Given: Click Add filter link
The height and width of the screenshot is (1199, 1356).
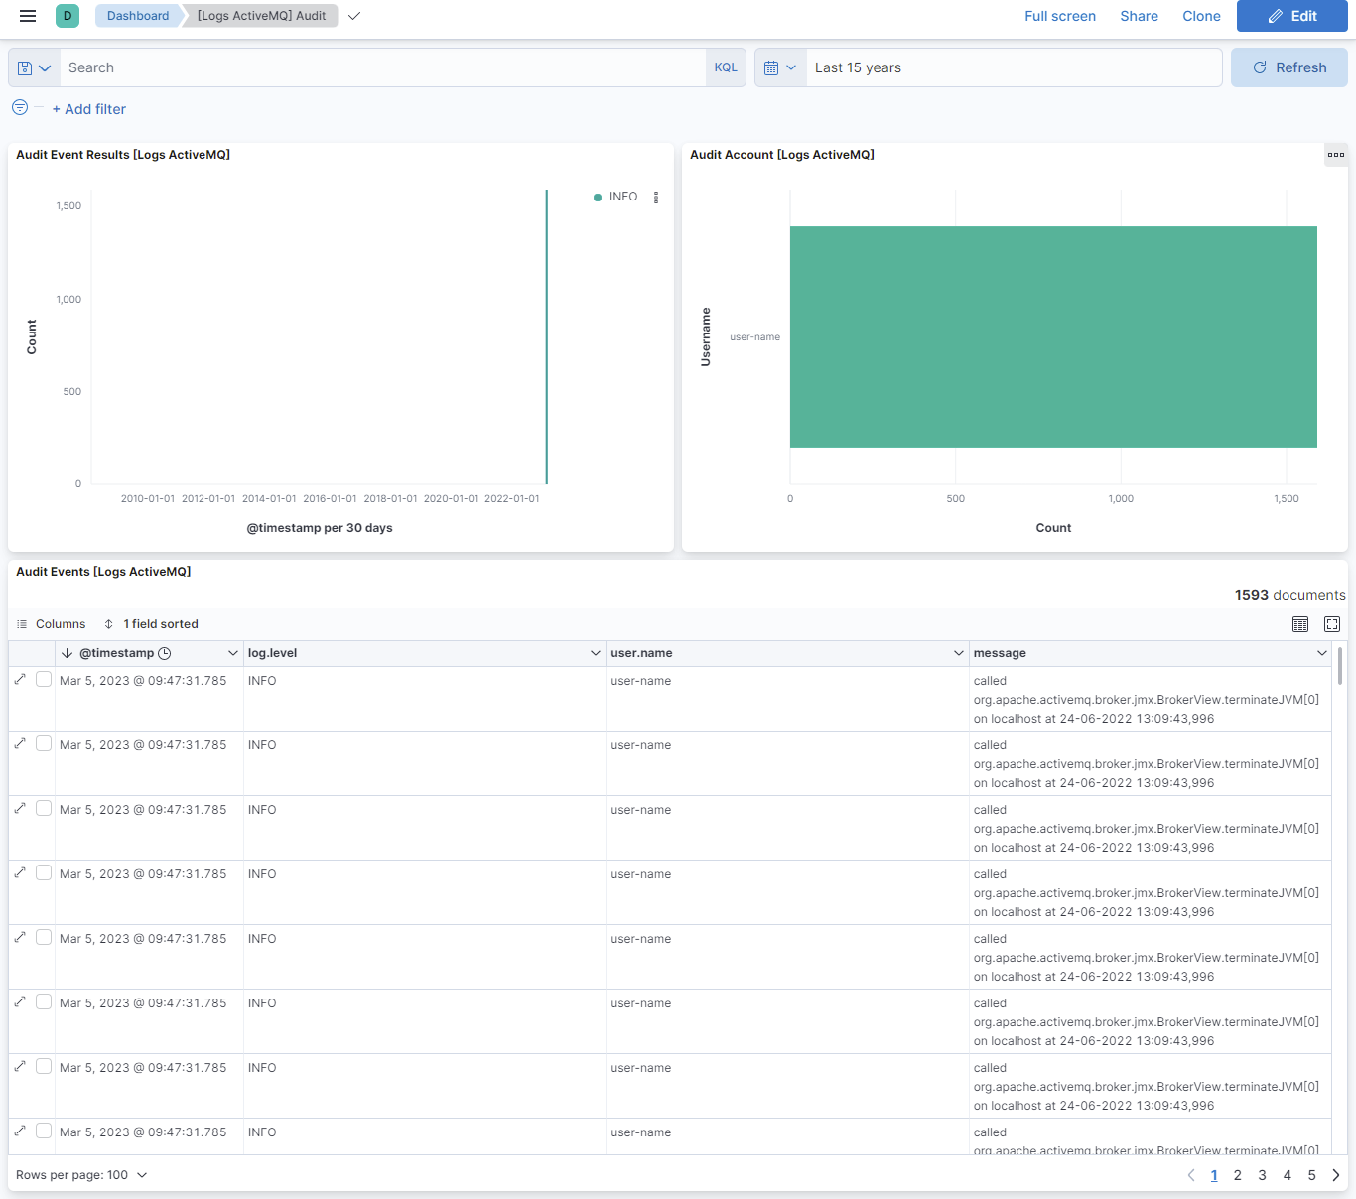Looking at the screenshot, I should pos(89,109).
